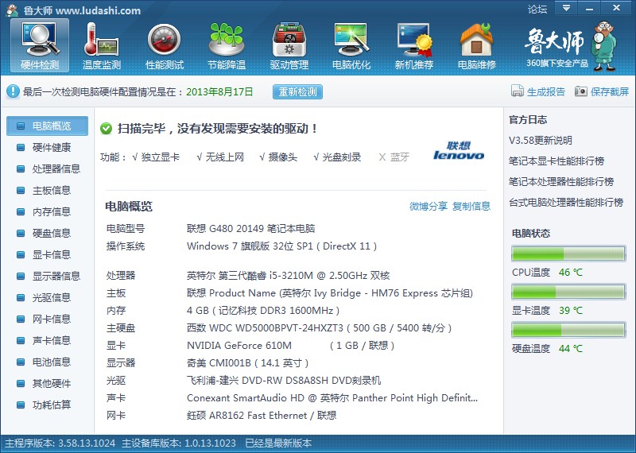The width and height of the screenshot is (636, 453).
Task: Click the DVD-RW DS8A8SH optical drive value
Action: point(284,381)
